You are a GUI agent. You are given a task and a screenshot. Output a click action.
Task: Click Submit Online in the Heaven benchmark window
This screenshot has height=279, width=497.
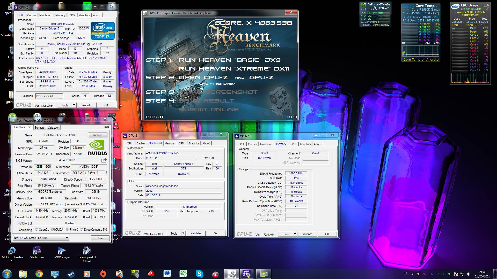[x=209, y=110]
